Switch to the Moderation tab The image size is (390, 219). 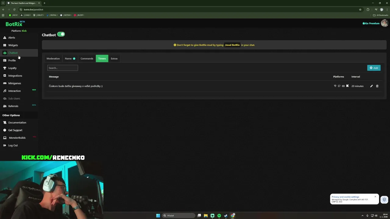point(53,59)
